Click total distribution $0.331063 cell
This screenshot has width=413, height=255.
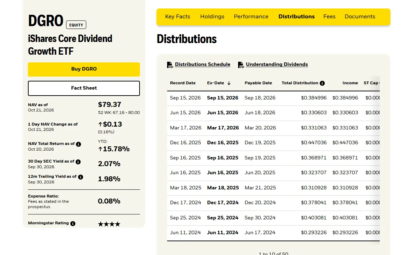click(314, 128)
